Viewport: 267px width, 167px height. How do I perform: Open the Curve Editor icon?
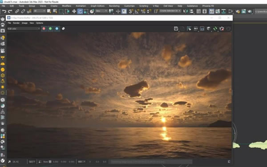(x=218, y=12)
